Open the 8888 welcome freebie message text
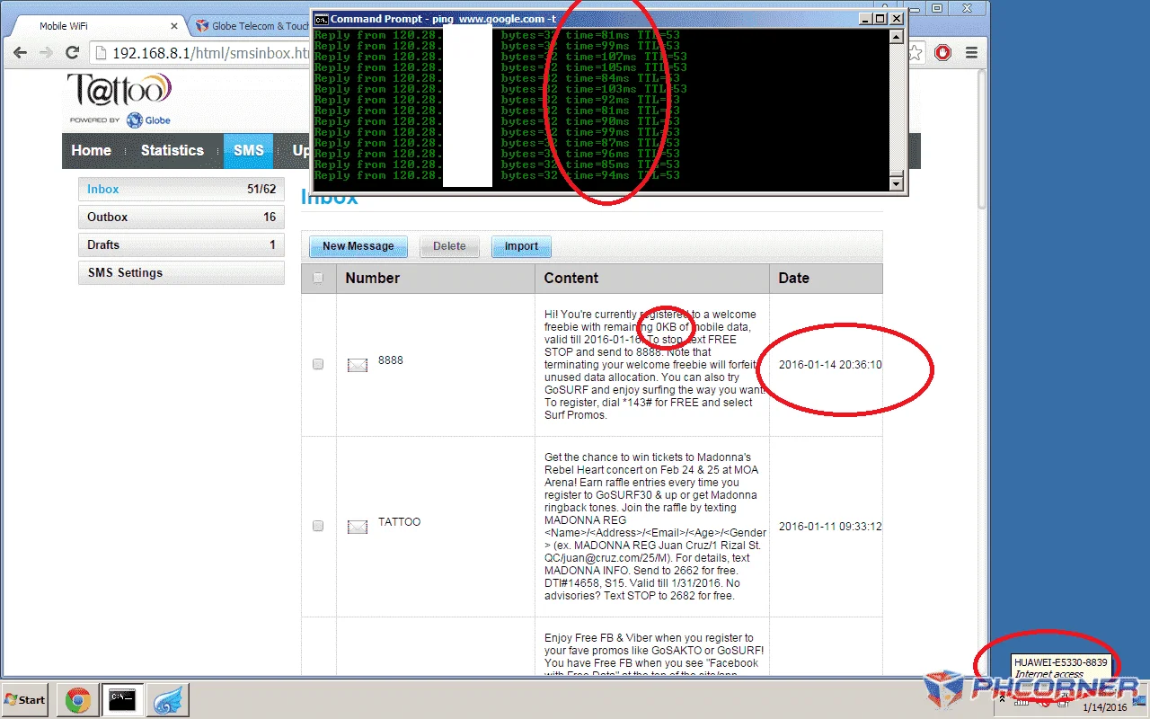 click(x=655, y=365)
